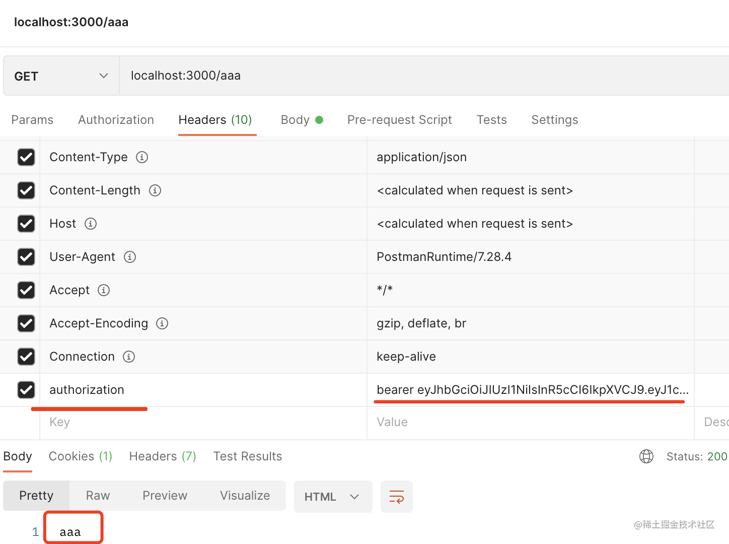
Task: Click the info icon next to Accept-Encoding
Action: click(x=162, y=323)
